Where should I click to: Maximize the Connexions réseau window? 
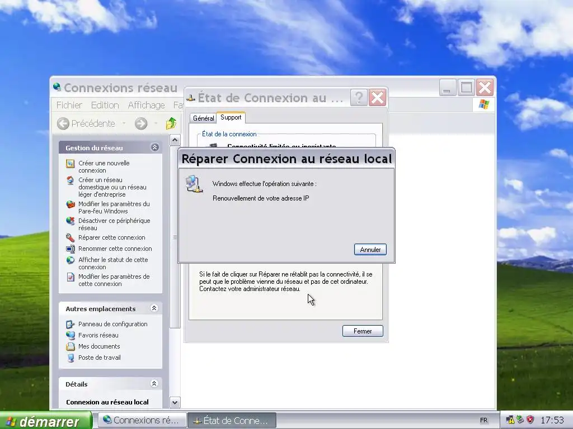point(466,88)
